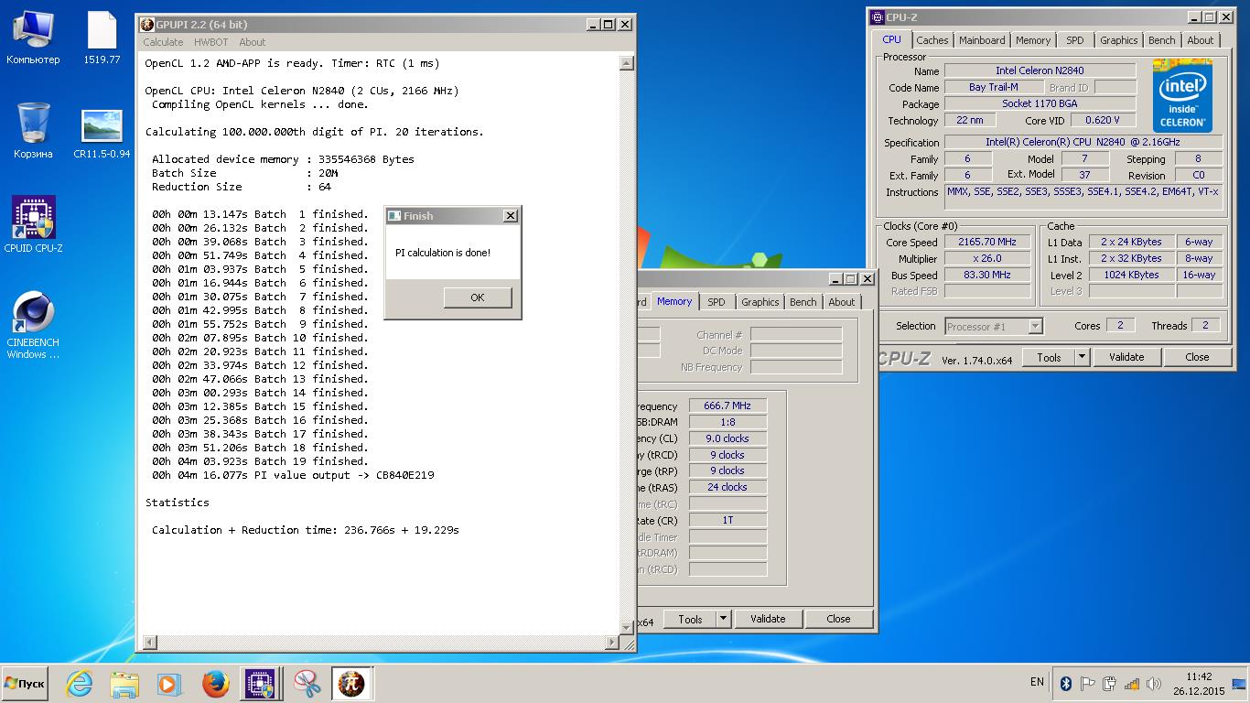Open the Processor #1 selection dropdown
The height and width of the screenshot is (703, 1250).
point(993,326)
